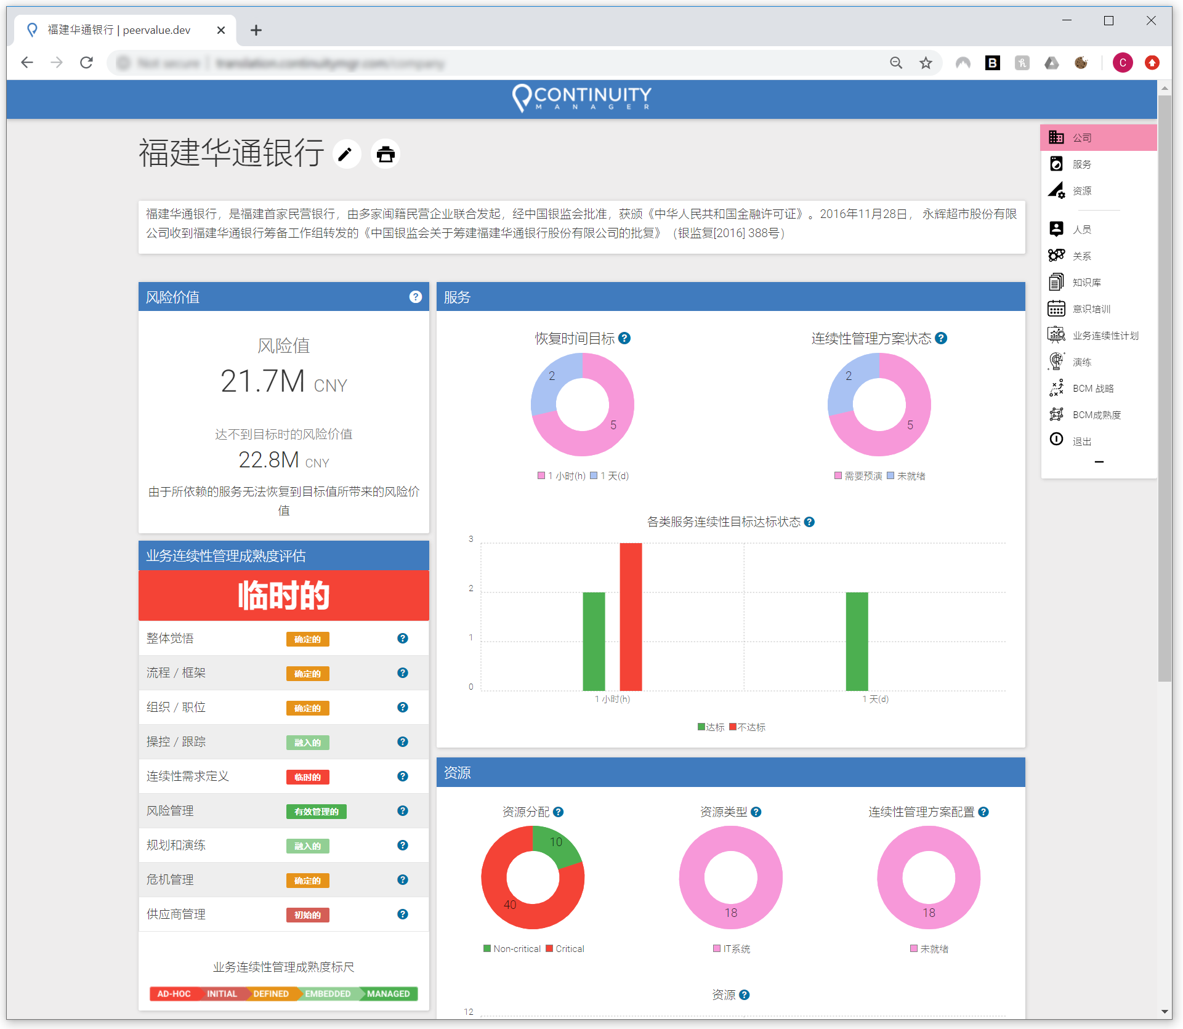
Task: Click Continuity Manager logo in header
Action: tap(582, 99)
